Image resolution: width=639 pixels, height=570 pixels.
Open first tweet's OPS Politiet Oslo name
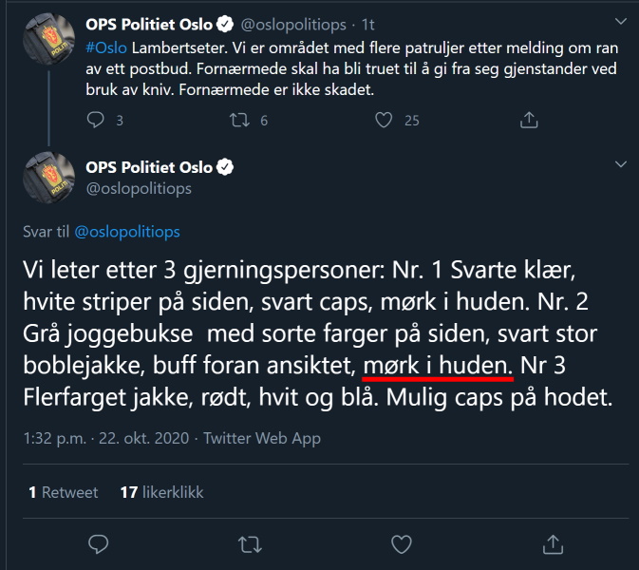pos(149,25)
